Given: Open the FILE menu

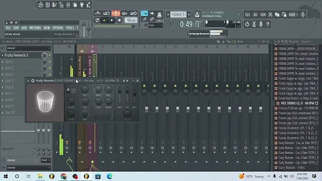Looking at the screenshot, I should (x=8, y=28).
